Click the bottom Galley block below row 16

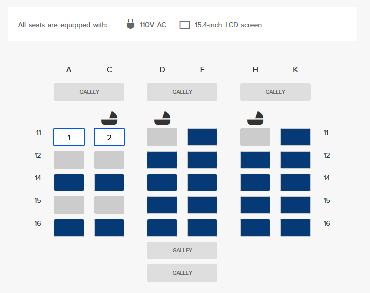point(182,273)
